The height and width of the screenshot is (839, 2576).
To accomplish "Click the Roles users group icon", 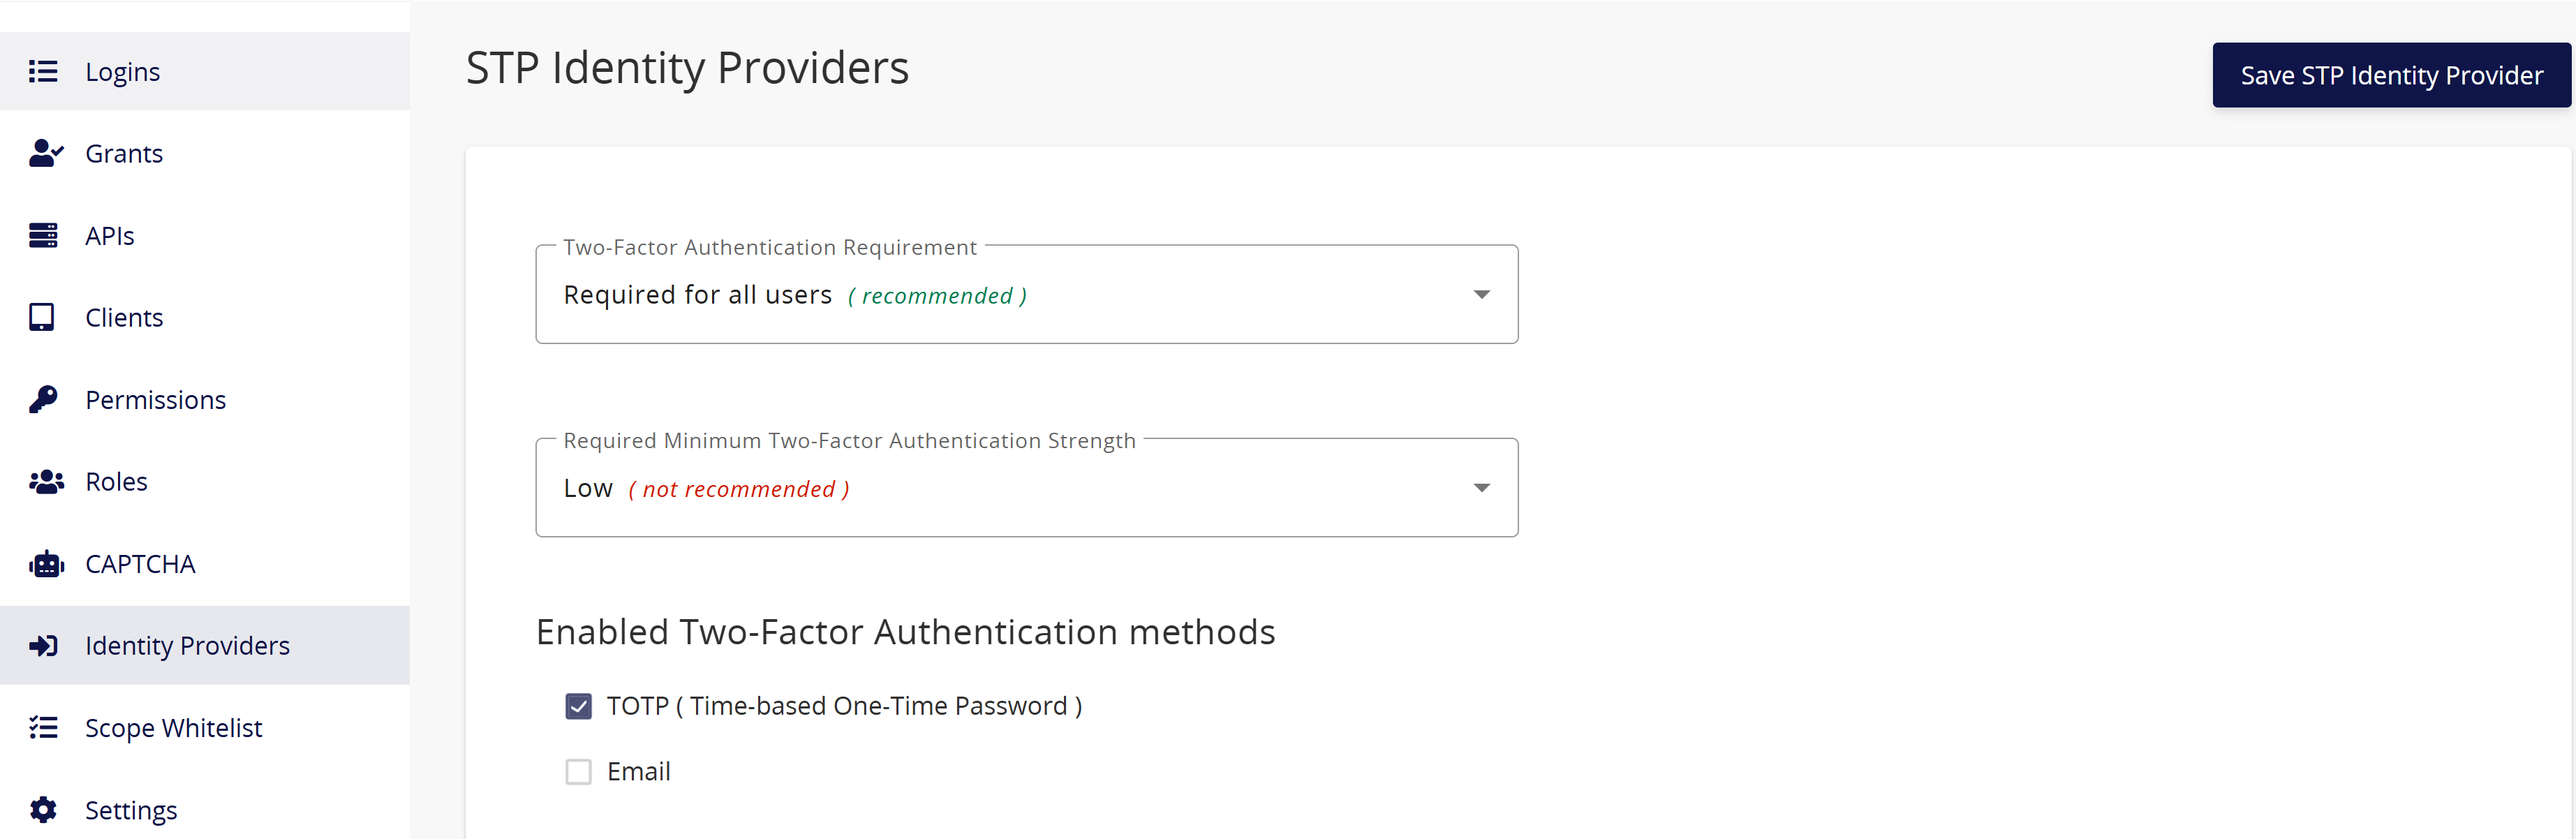I will tap(46, 482).
